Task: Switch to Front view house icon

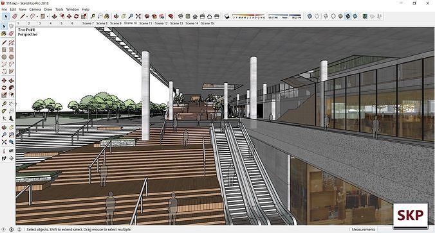Action: [x=195, y=16]
